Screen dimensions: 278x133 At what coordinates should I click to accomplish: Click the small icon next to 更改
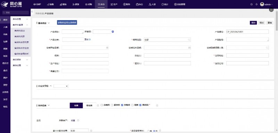[90, 39]
